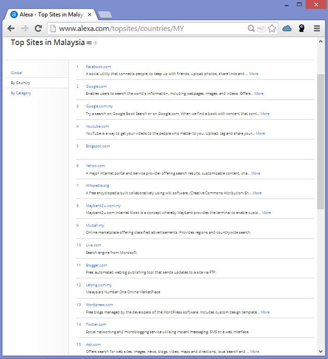Viewport: 328px width, 359px height.
Task: Click the Mudah.my description about classified advertisements
Action: point(168,232)
